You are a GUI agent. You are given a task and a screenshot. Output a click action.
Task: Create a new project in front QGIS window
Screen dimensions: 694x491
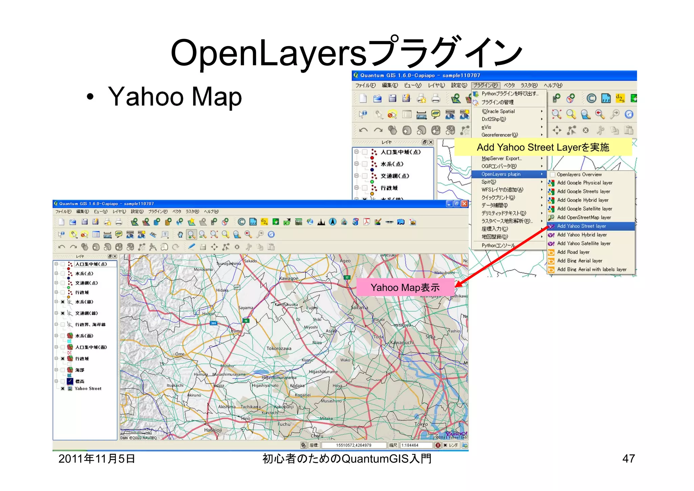[x=62, y=222]
